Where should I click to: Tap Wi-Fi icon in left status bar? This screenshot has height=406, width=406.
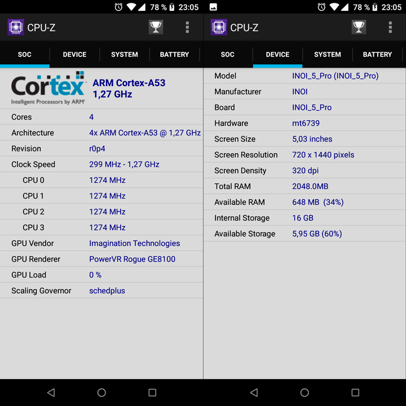pyautogui.click(x=131, y=7)
